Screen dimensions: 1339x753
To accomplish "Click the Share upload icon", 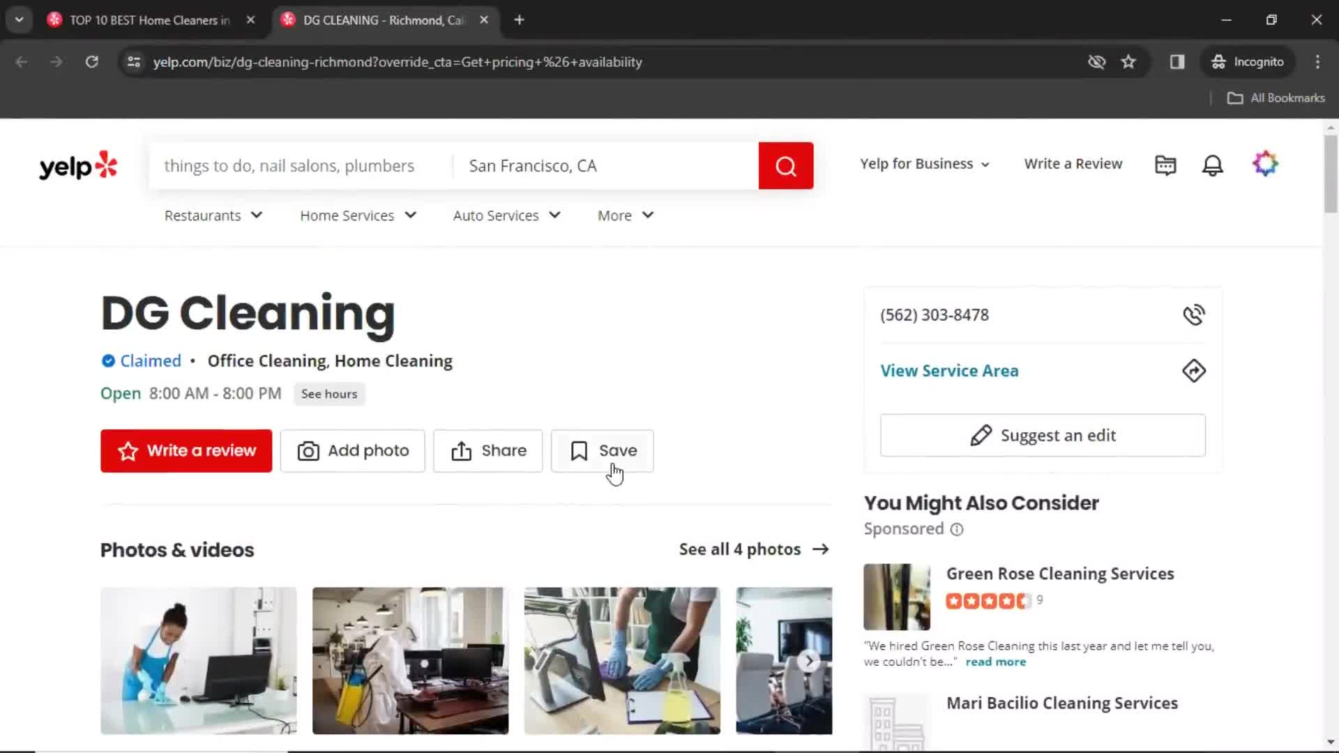I will 461,450.
